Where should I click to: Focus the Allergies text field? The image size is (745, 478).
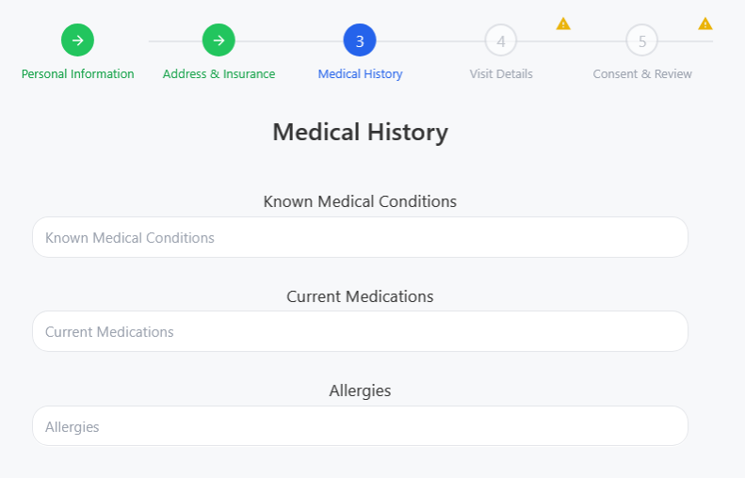coord(360,426)
